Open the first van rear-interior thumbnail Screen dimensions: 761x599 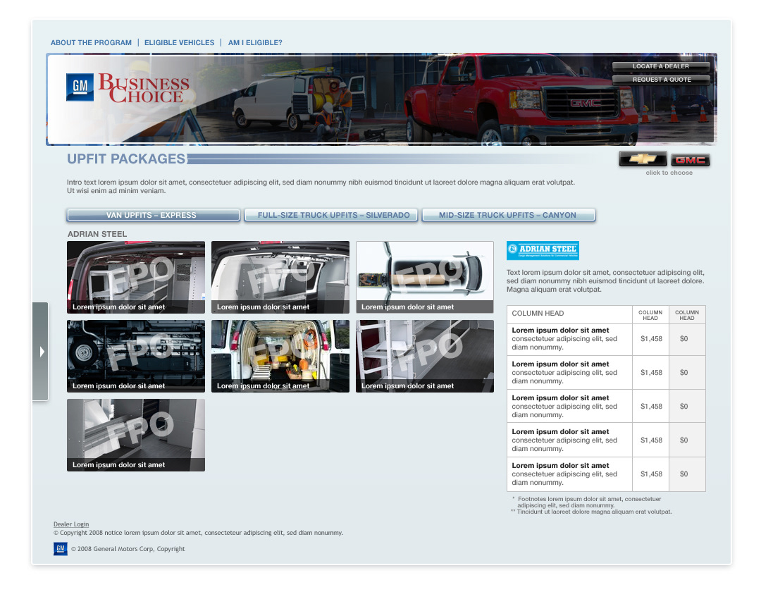pyautogui.click(x=136, y=277)
